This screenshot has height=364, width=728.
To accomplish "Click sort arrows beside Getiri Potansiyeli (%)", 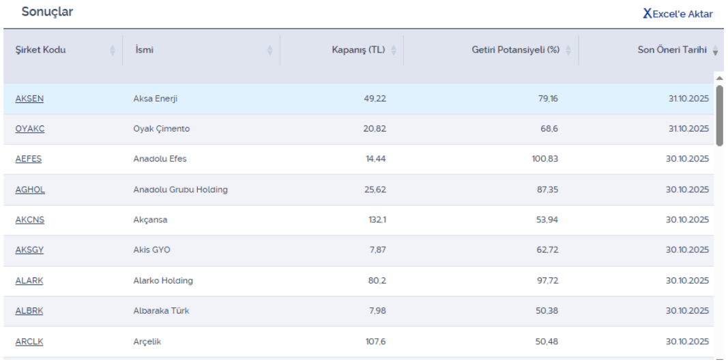I will pyautogui.click(x=568, y=50).
